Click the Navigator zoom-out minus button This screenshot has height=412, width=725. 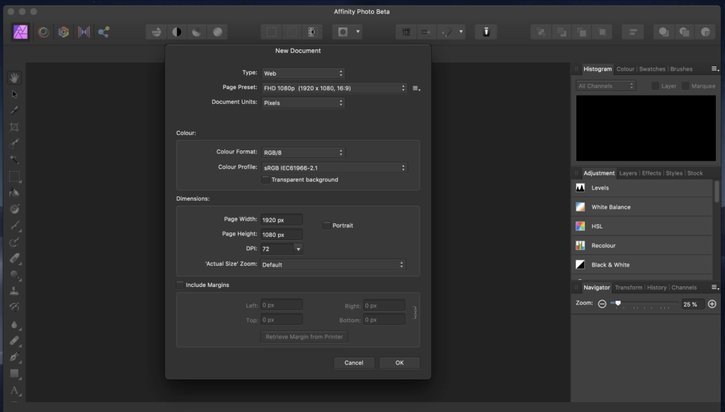click(602, 304)
